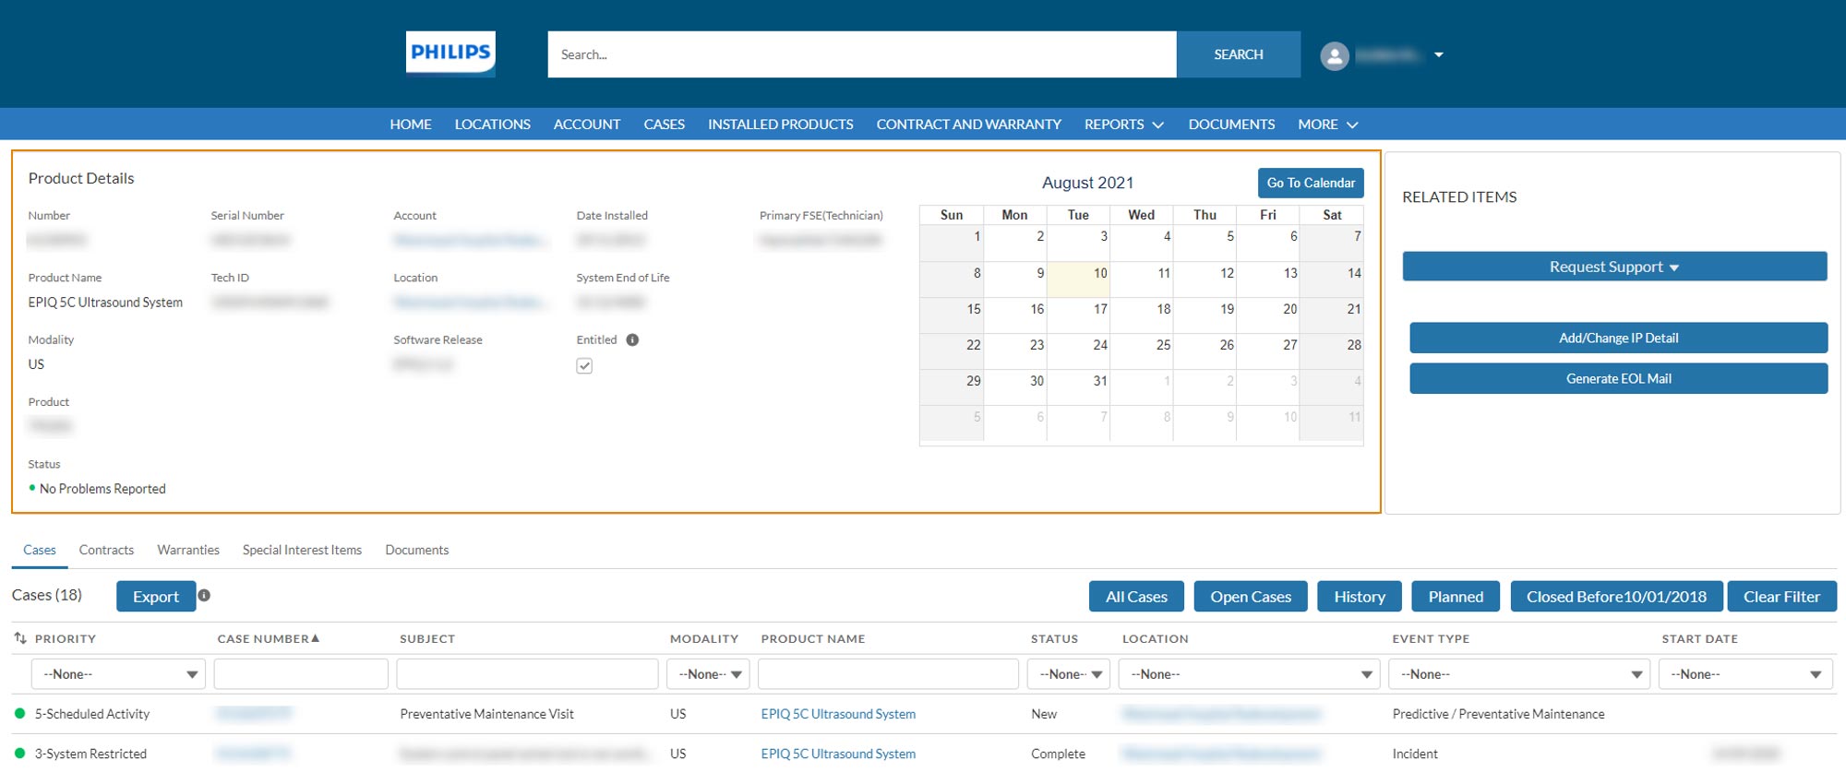
Task: Go to Installed Products menu
Action: point(780,125)
